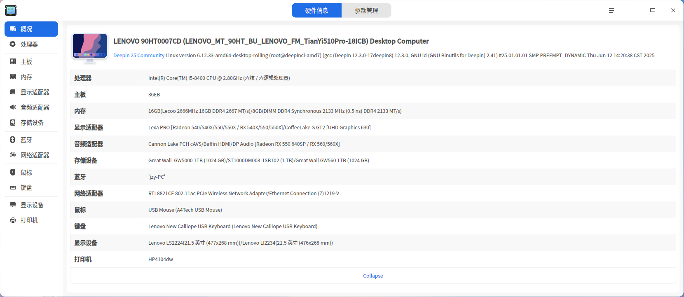Select the RTL8821CE network adapter text

pyautogui.click(x=244, y=193)
